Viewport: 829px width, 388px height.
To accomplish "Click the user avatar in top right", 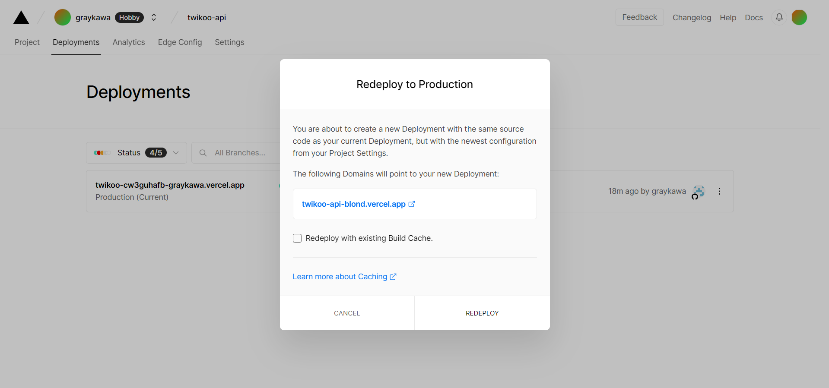I will pyautogui.click(x=799, y=17).
